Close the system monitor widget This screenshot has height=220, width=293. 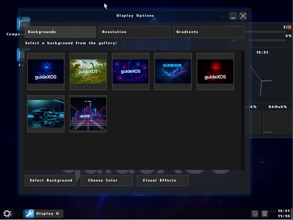[x=289, y=27]
